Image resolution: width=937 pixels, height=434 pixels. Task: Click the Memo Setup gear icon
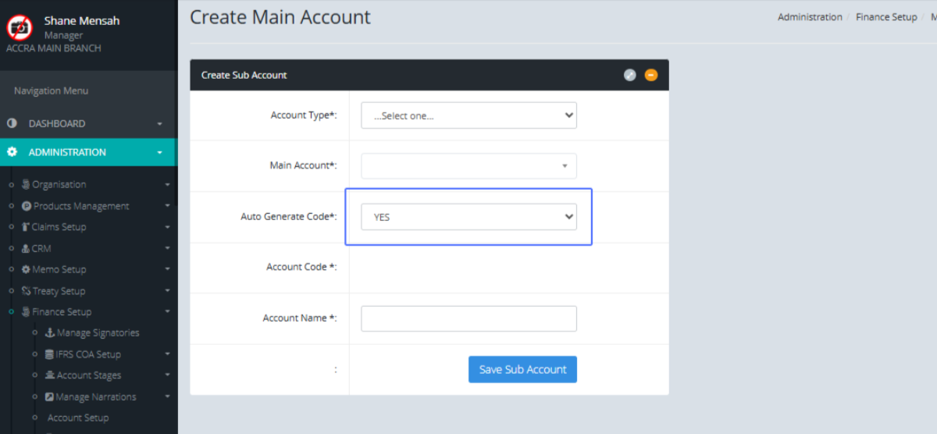coord(27,269)
